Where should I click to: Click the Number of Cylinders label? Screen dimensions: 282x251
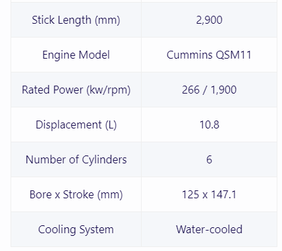pos(76,159)
